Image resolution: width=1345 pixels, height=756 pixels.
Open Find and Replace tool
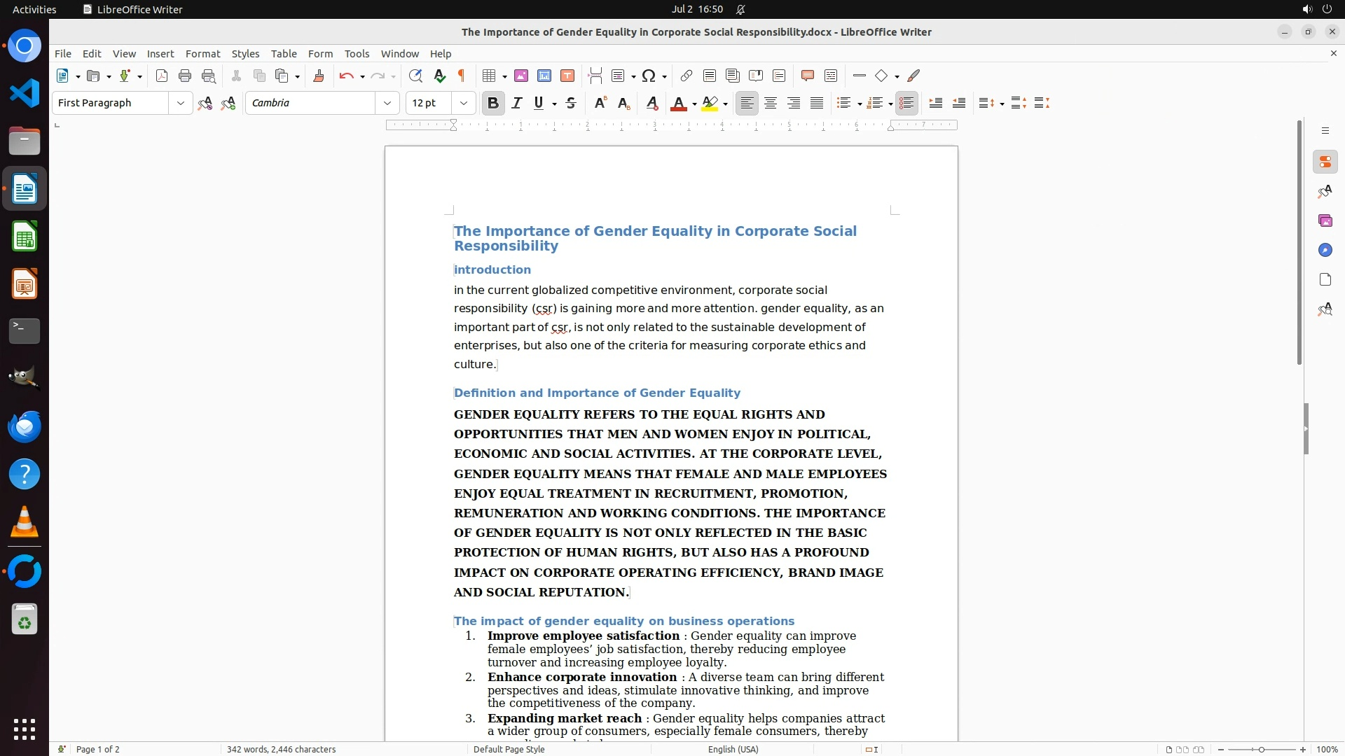(x=415, y=76)
